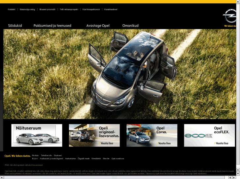The image size is (240, 179).
Task: Click Opel. Wir leben Autos. footer slogan
Action: point(17,156)
